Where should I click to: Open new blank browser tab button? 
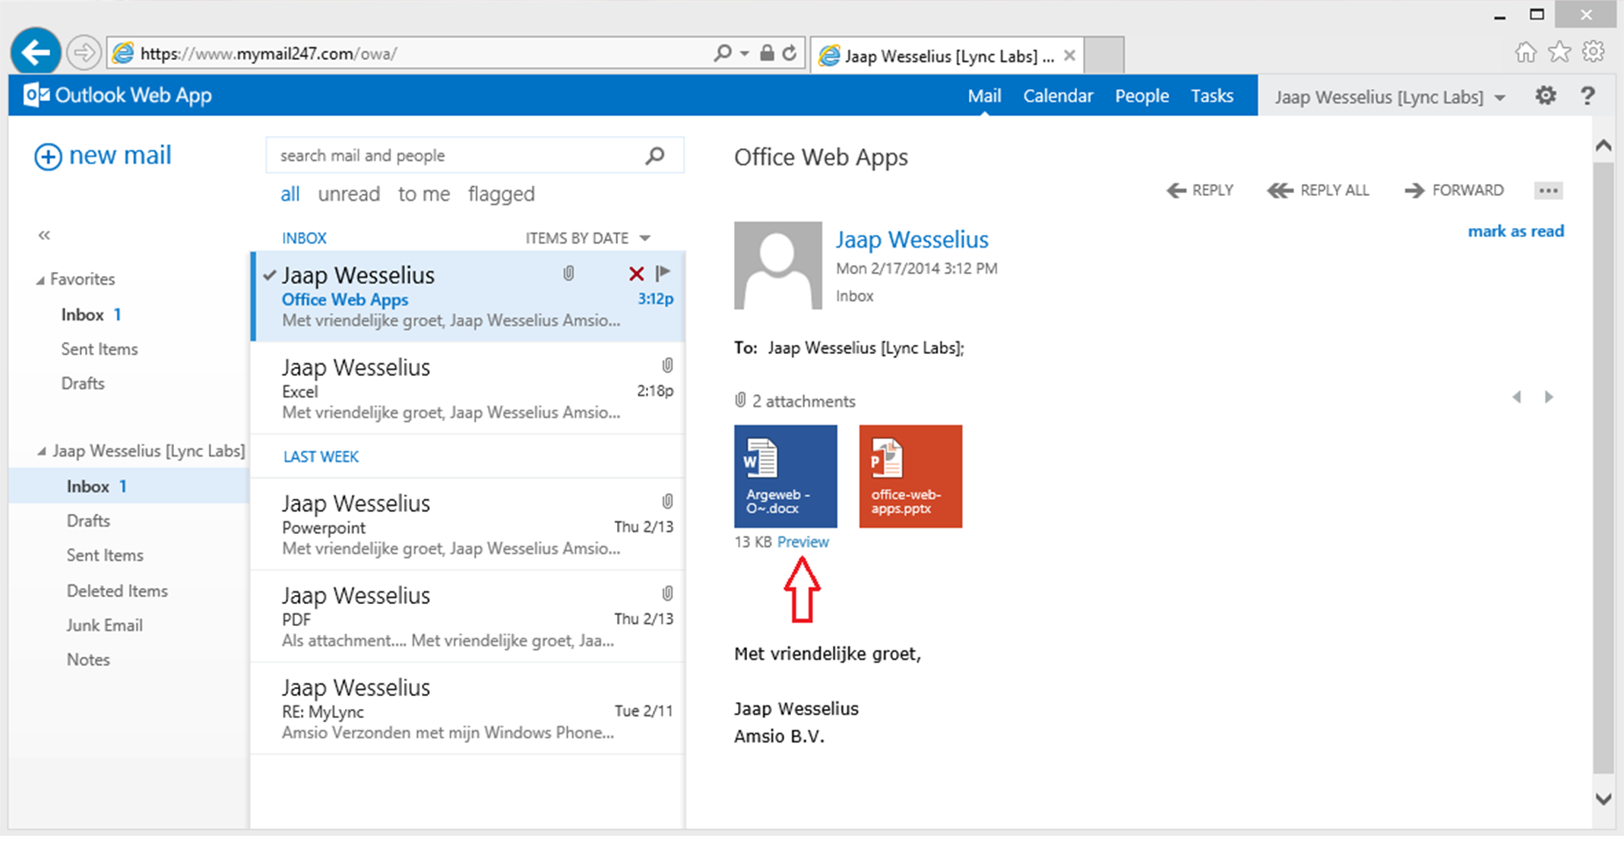[x=1104, y=55]
